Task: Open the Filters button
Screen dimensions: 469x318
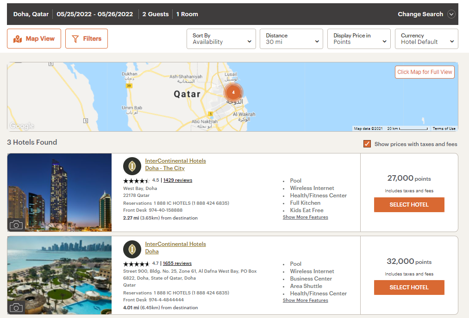Action: pyautogui.click(x=87, y=38)
